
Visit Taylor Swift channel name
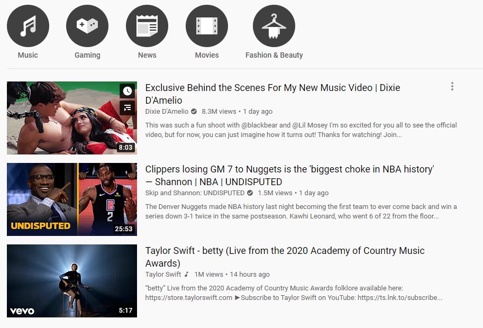163,274
